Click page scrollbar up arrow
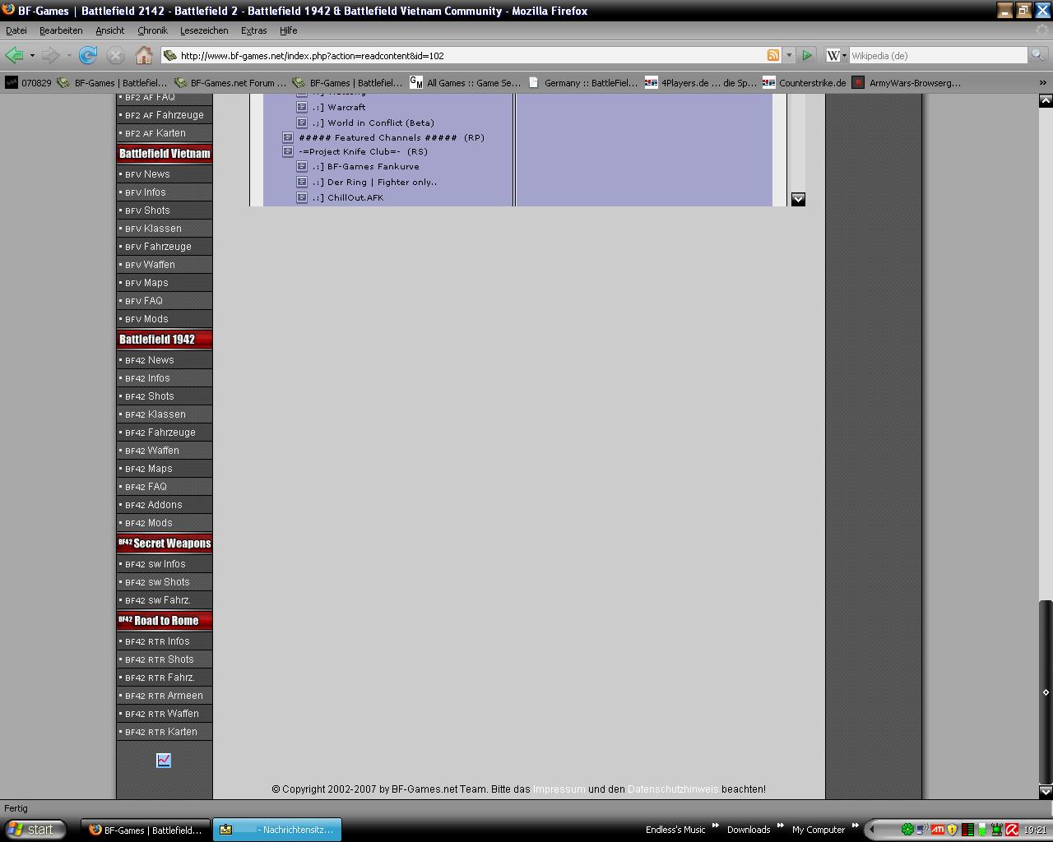This screenshot has height=842, width=1053. point(1046,100)
